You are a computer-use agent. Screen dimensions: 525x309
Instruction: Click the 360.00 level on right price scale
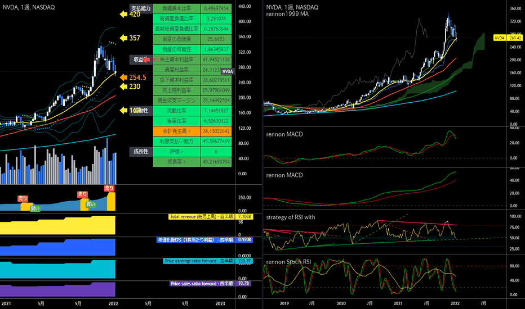tap(515, 8)
